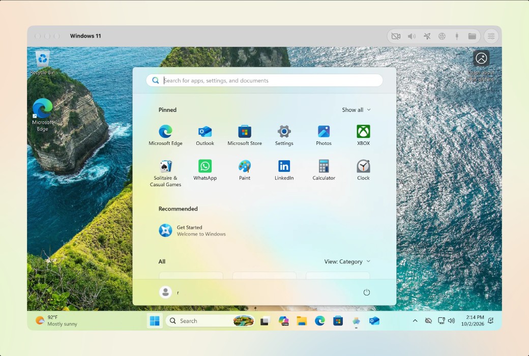Screen dimensions: 529x356
Task: Open Microsoft Edge from the pinned apps
Action: coord(165,135)
